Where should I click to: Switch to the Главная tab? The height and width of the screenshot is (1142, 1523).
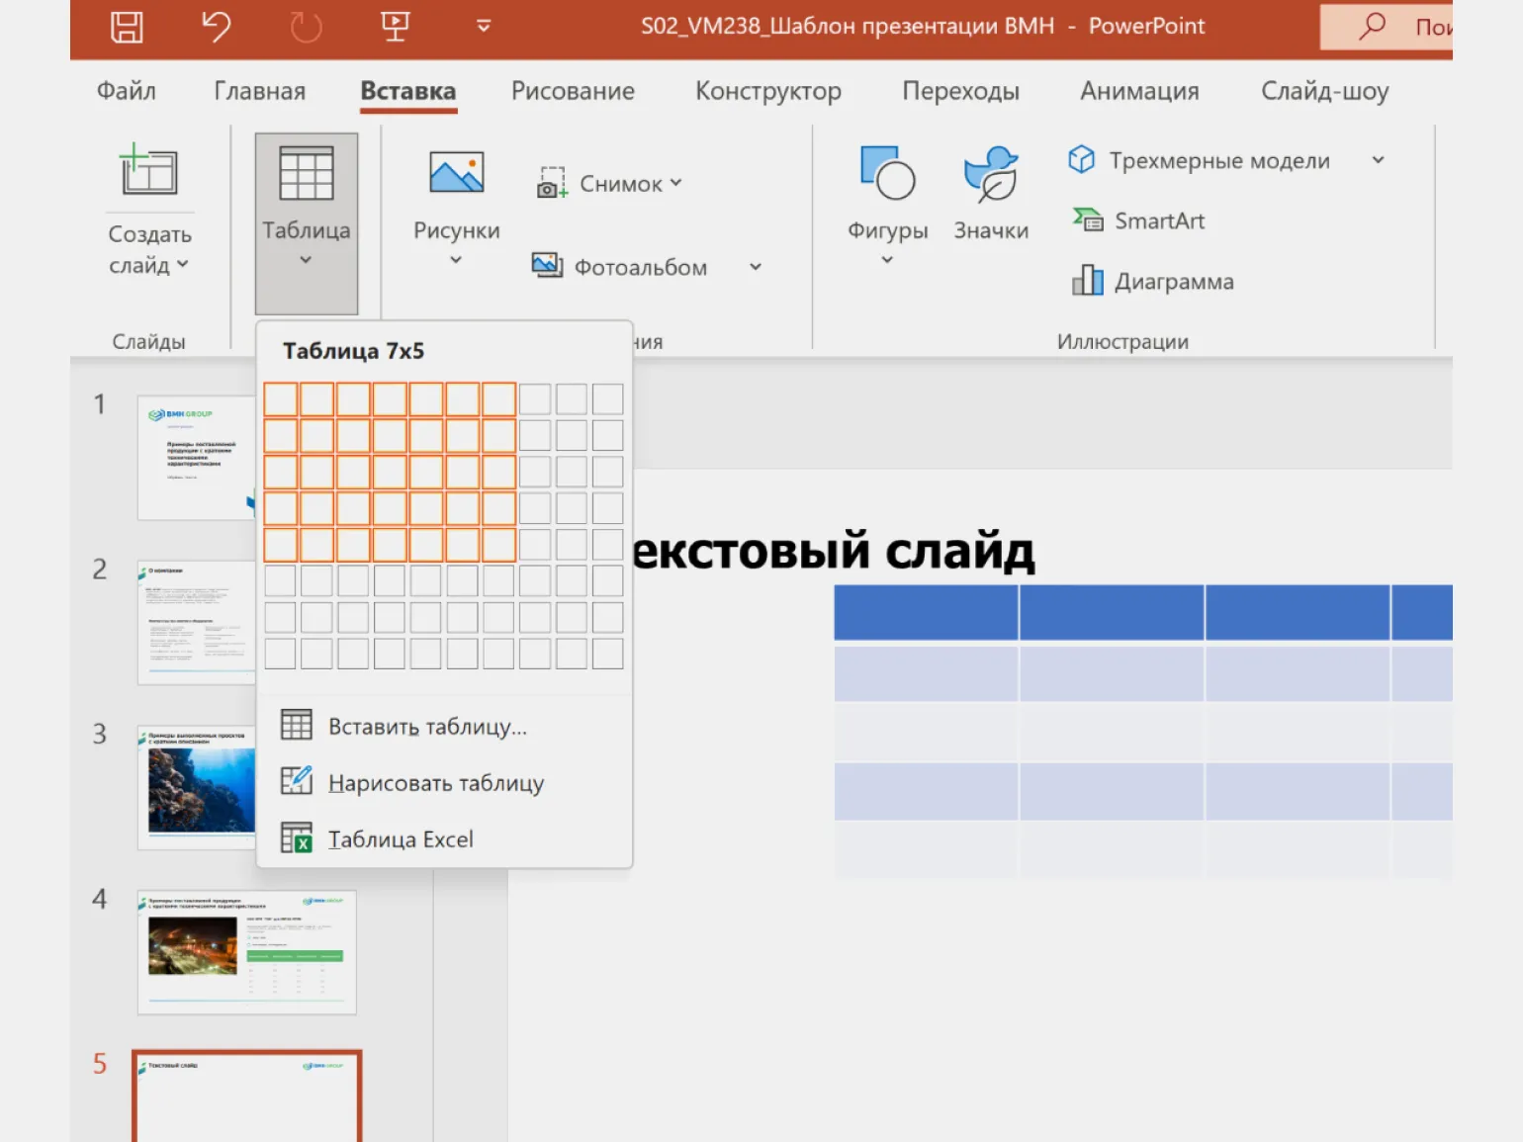(x=260, y=91)
